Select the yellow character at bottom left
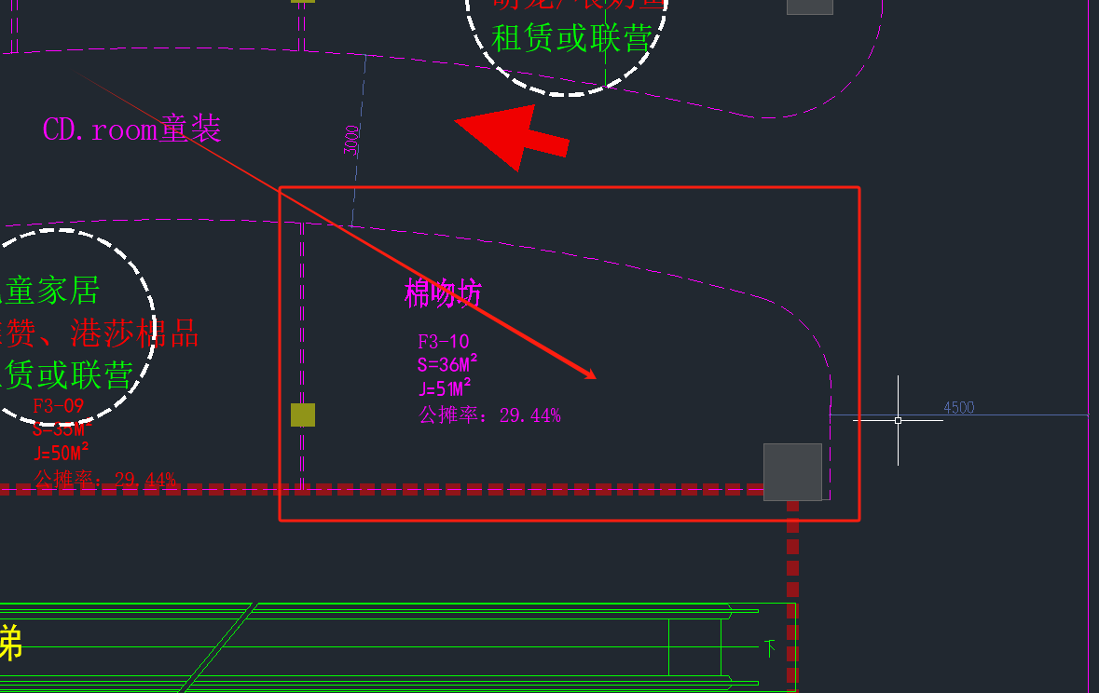Image resolution: width=1099 pixels, height=693 pixels. tap(10, 644)
